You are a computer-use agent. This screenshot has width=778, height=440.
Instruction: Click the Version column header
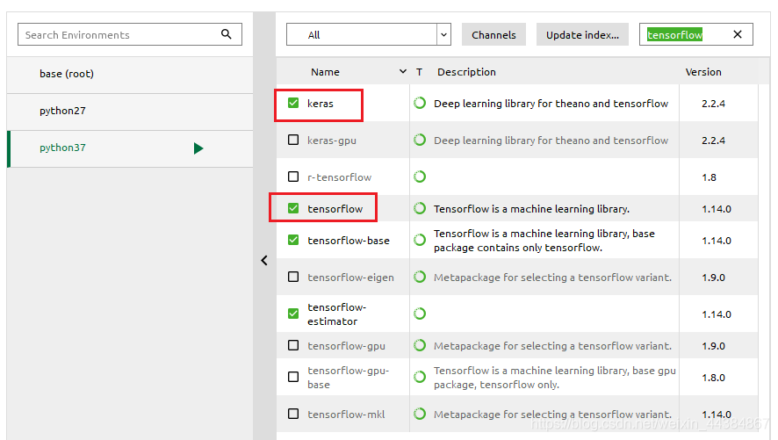(703, 72)
